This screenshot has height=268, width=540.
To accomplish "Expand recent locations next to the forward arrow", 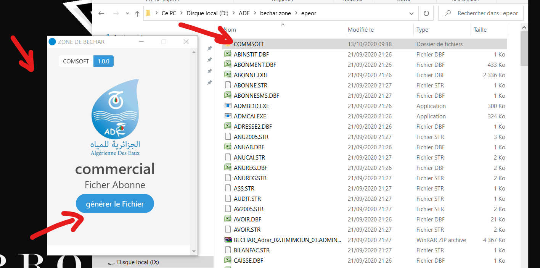I will tap(127, 13).
